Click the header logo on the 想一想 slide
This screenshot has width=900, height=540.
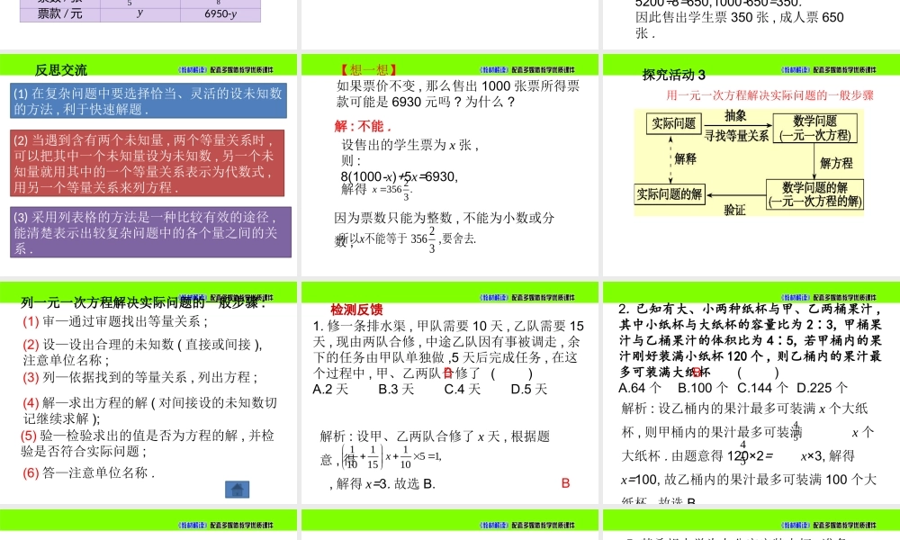point(531,69)
